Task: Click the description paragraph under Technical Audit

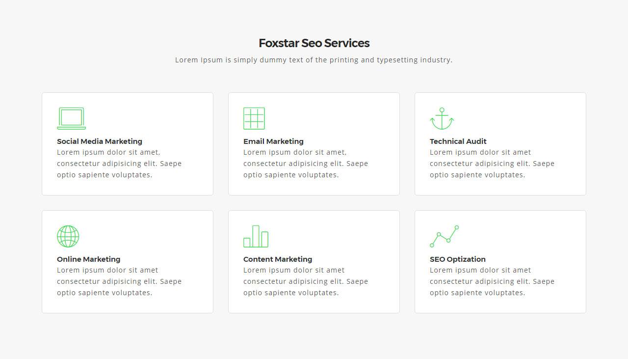Action: (492, 164)
